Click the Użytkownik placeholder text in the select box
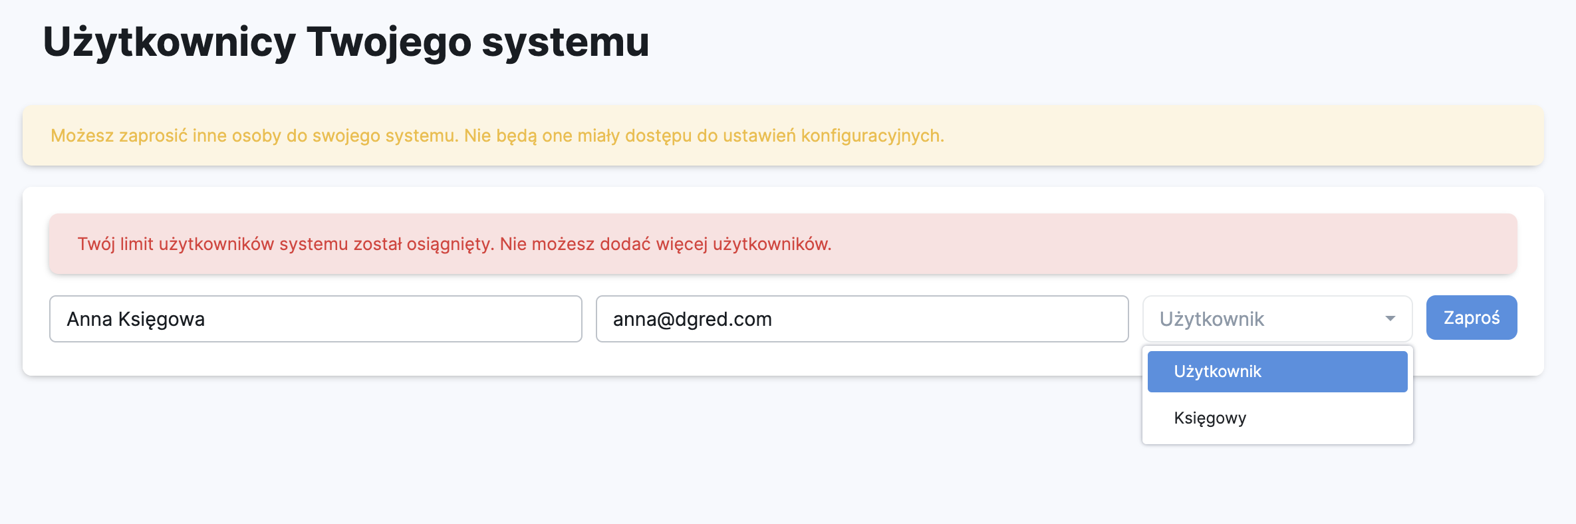 (1212, 319)
